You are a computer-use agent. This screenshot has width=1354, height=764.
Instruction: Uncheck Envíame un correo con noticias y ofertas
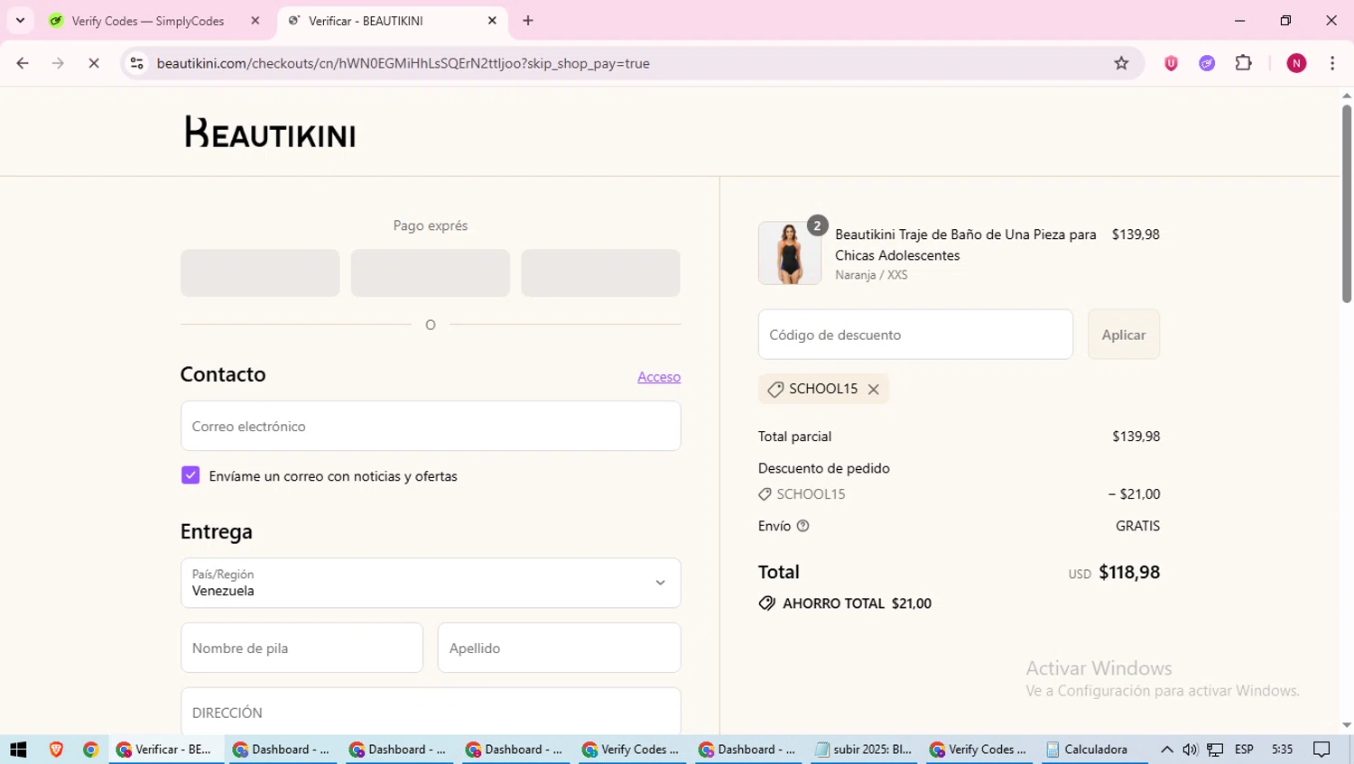click(x=190, y=475)
